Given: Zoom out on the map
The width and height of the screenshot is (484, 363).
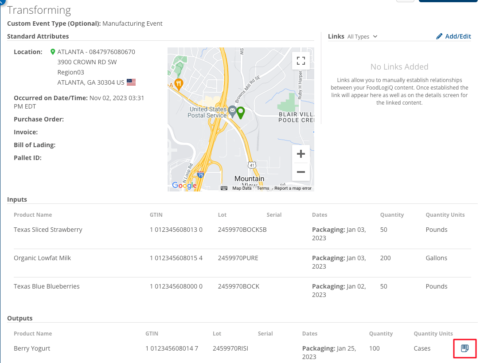Looking at the screenshot, I should point(301,172).
